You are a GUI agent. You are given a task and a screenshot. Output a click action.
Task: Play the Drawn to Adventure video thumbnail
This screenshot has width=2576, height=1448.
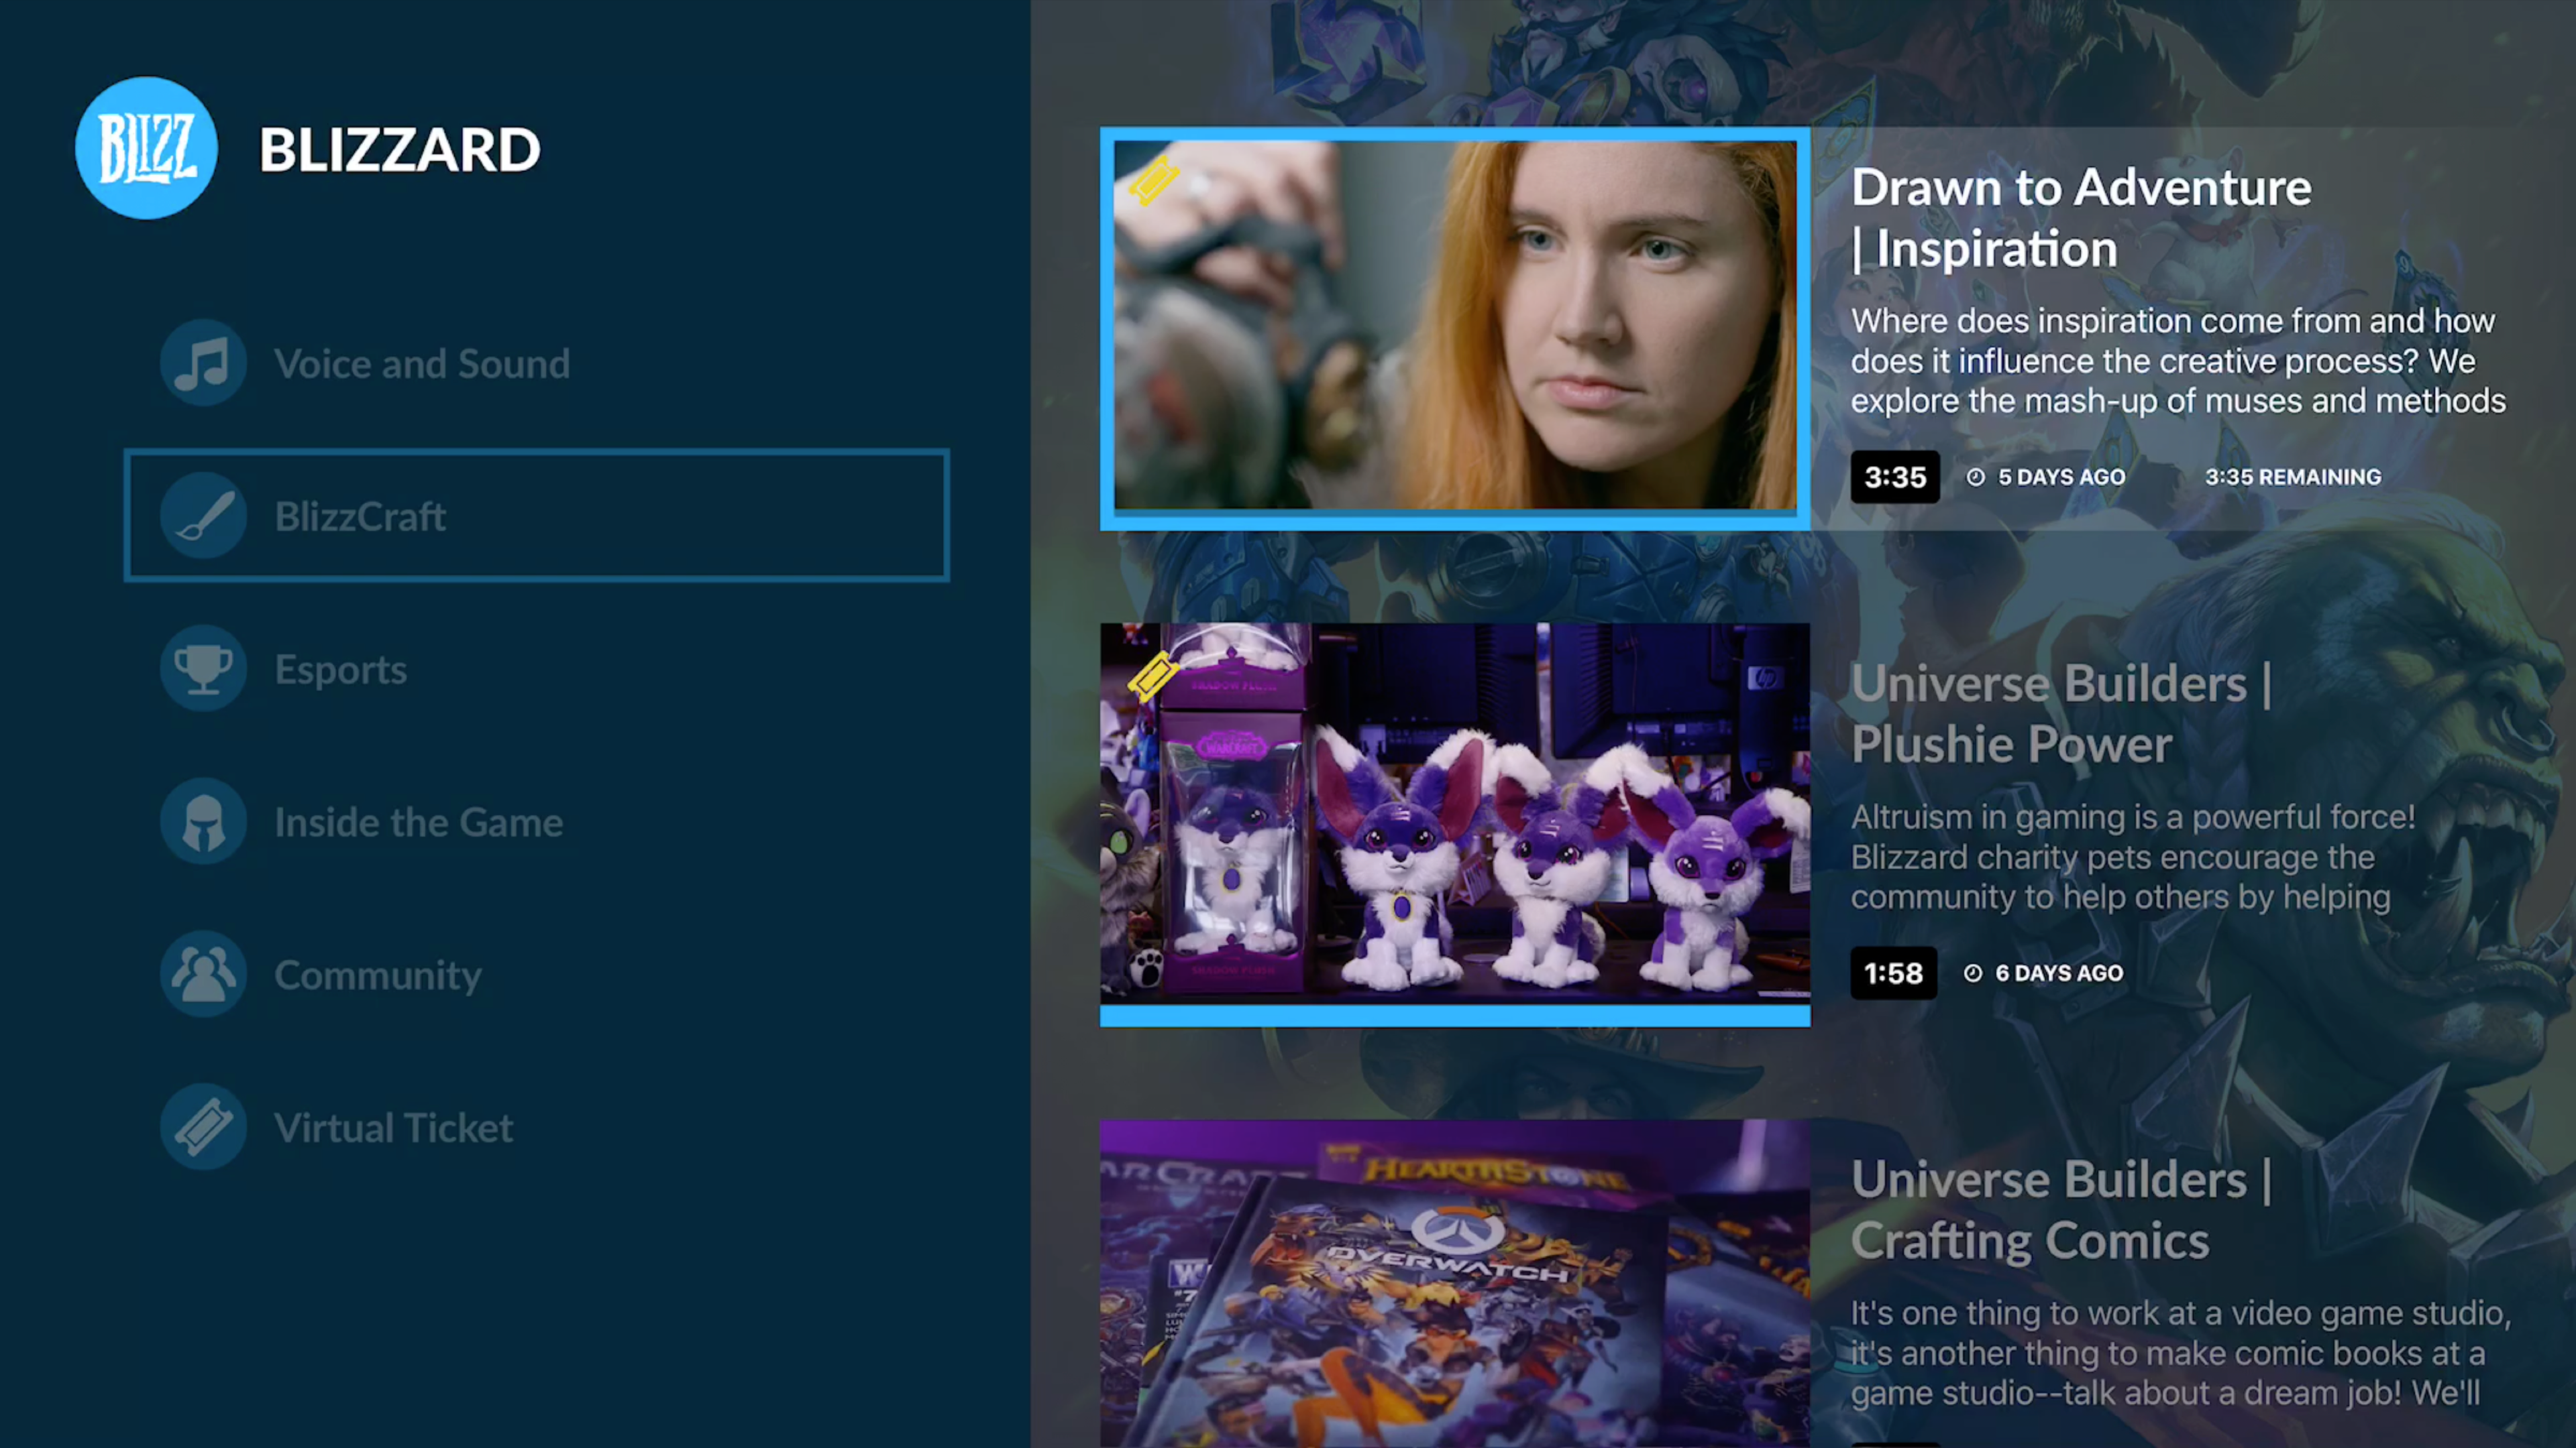1455,326
